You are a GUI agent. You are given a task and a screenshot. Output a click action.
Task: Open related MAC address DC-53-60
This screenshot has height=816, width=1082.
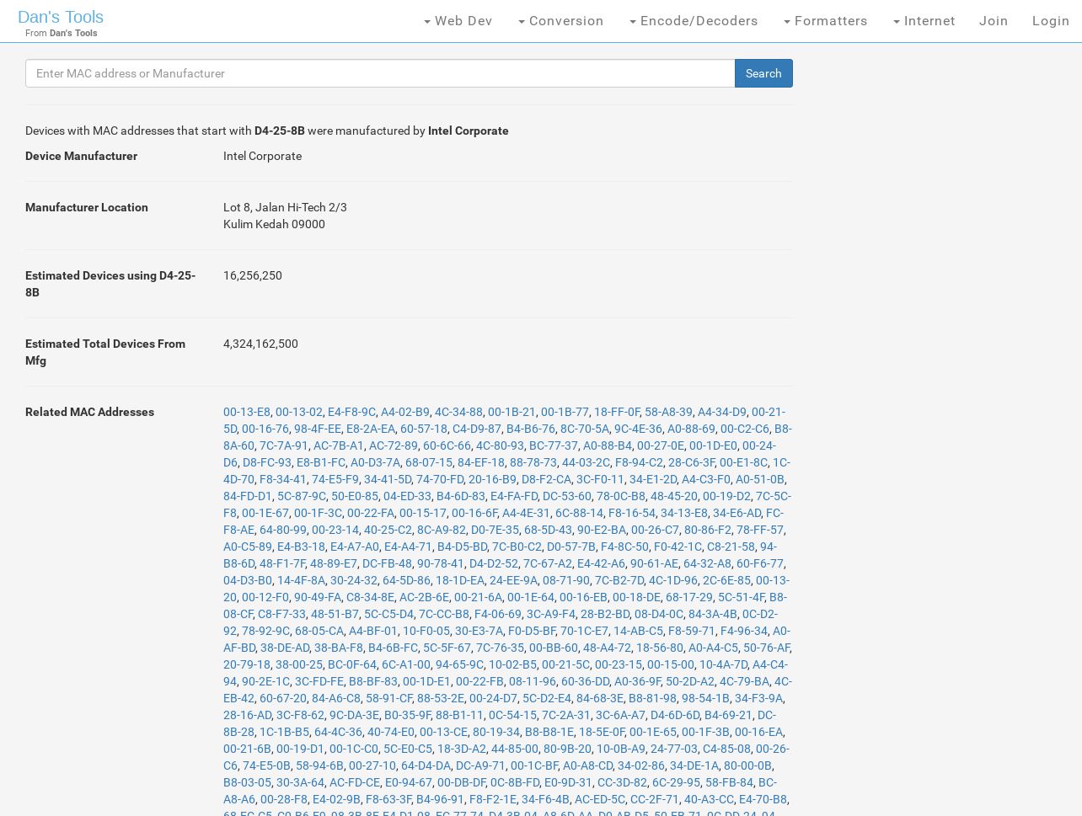click(x=567, y=496)
